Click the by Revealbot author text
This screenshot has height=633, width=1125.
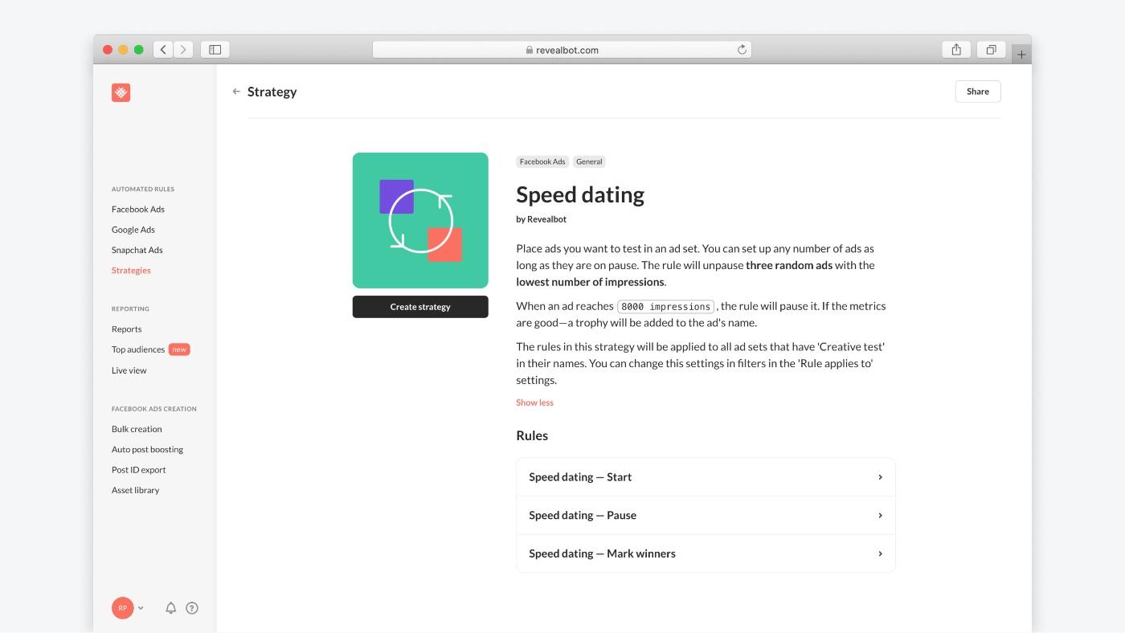[x=541, y=219]
